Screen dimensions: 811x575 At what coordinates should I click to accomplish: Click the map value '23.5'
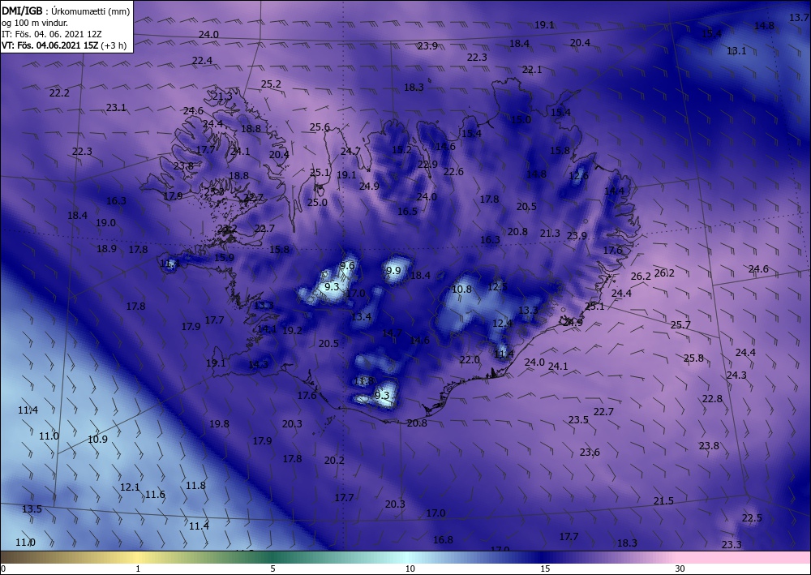tap(578, 419)
